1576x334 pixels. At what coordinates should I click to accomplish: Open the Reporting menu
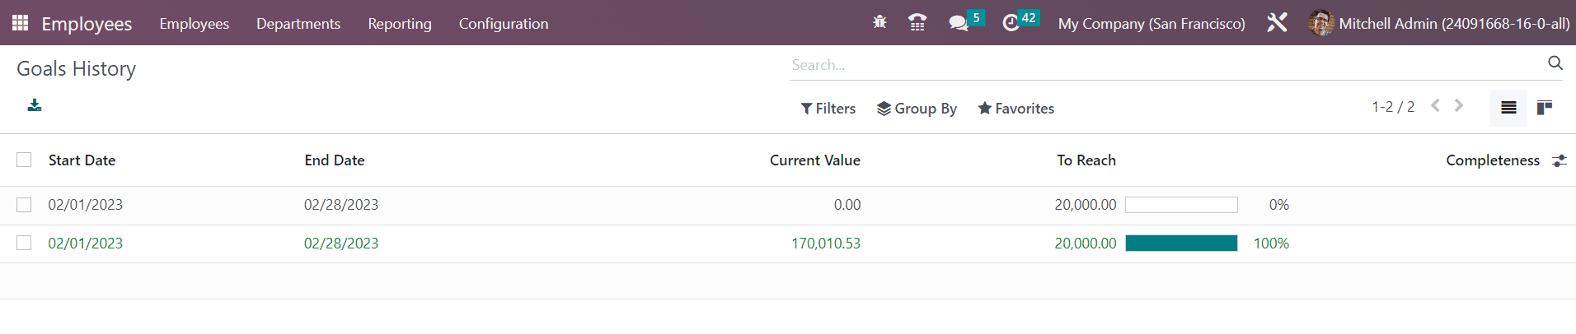pos(400,24)
